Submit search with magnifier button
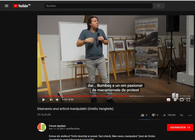195x140 pixels. click(x=159, y=6)
